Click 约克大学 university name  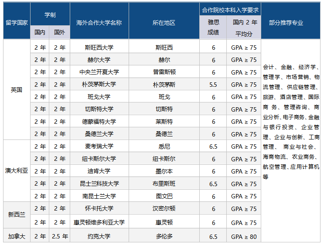coord(99,236)
